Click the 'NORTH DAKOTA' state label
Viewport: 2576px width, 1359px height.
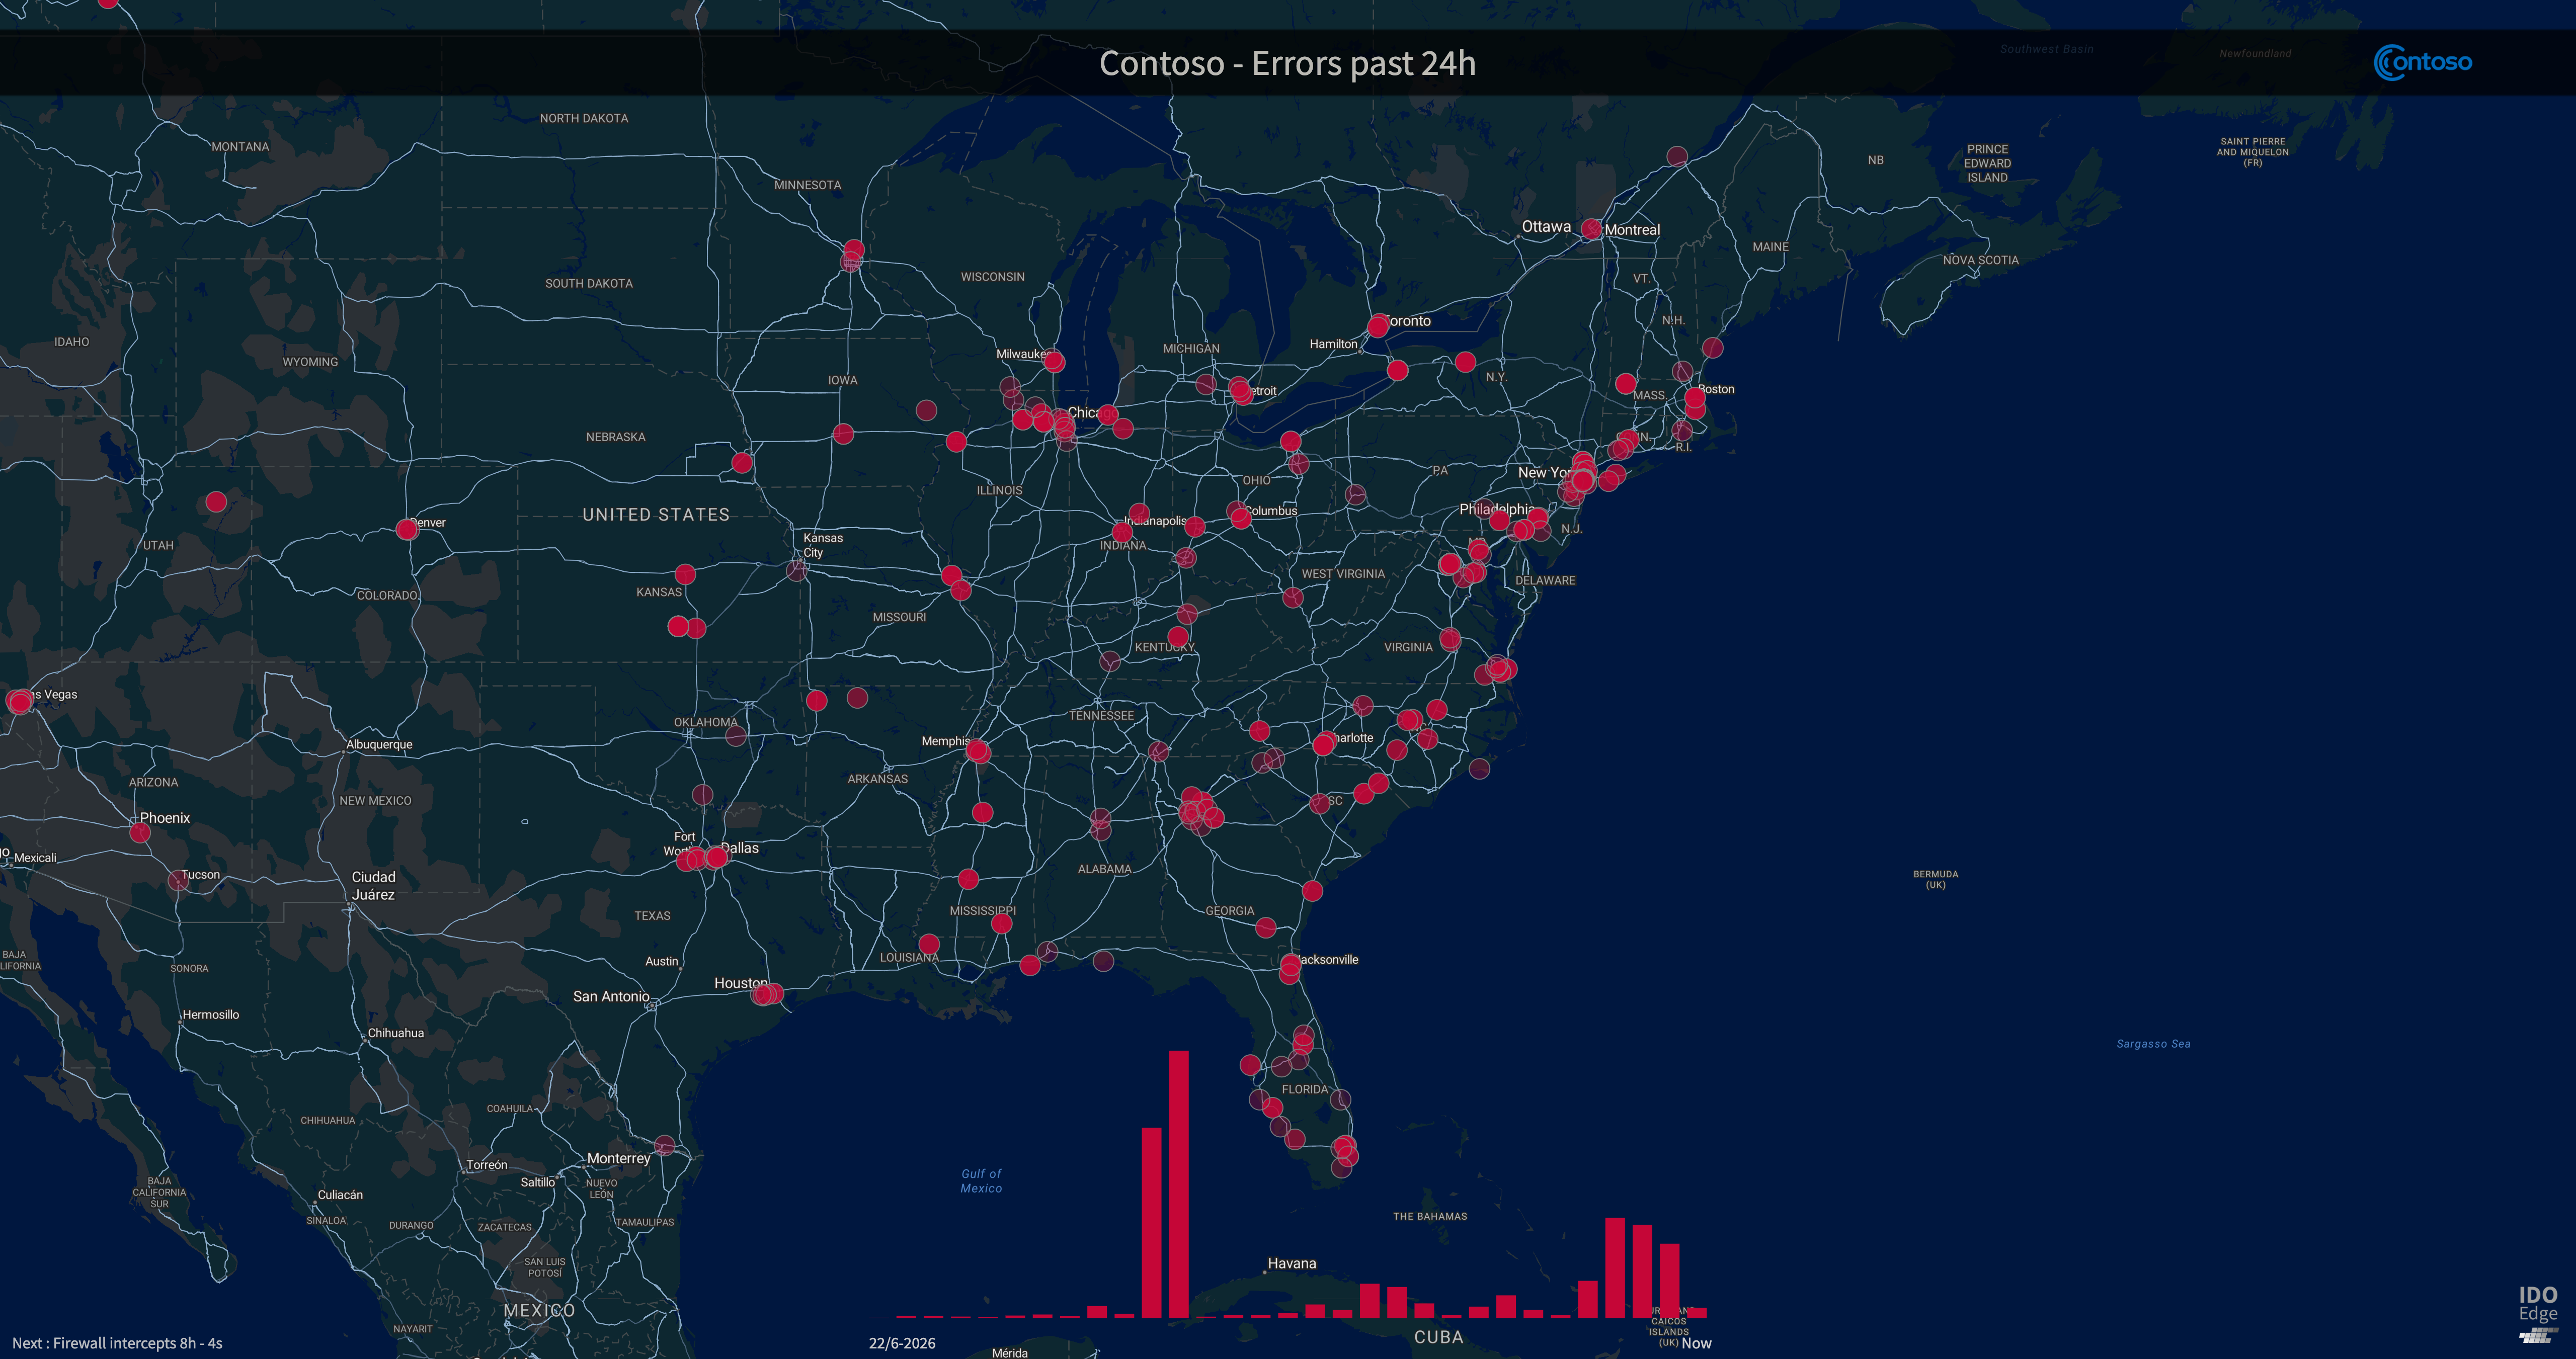584,118
